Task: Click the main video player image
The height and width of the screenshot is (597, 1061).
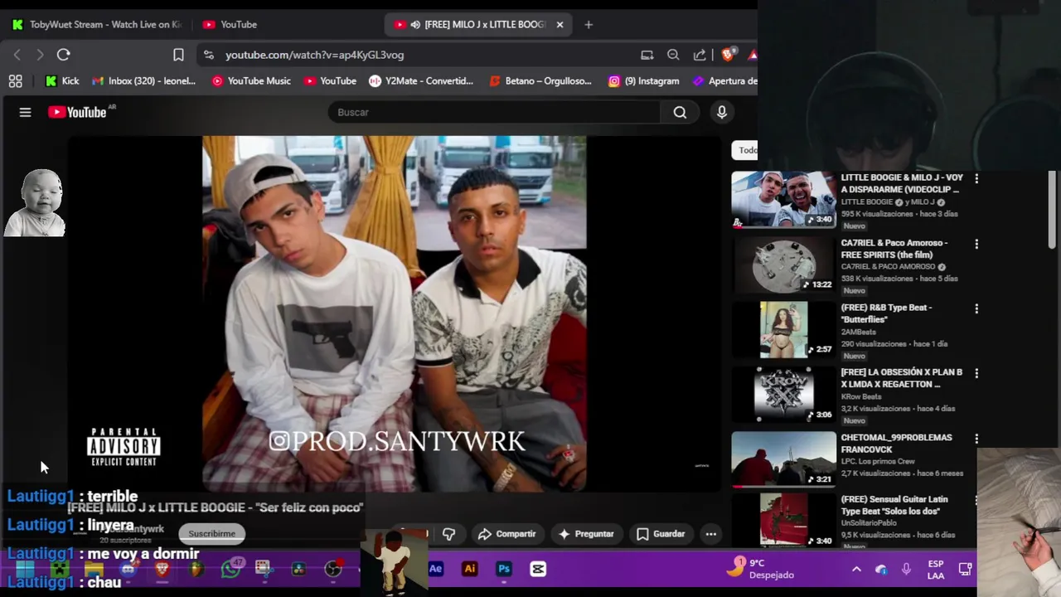Action: tap(395, 313)
